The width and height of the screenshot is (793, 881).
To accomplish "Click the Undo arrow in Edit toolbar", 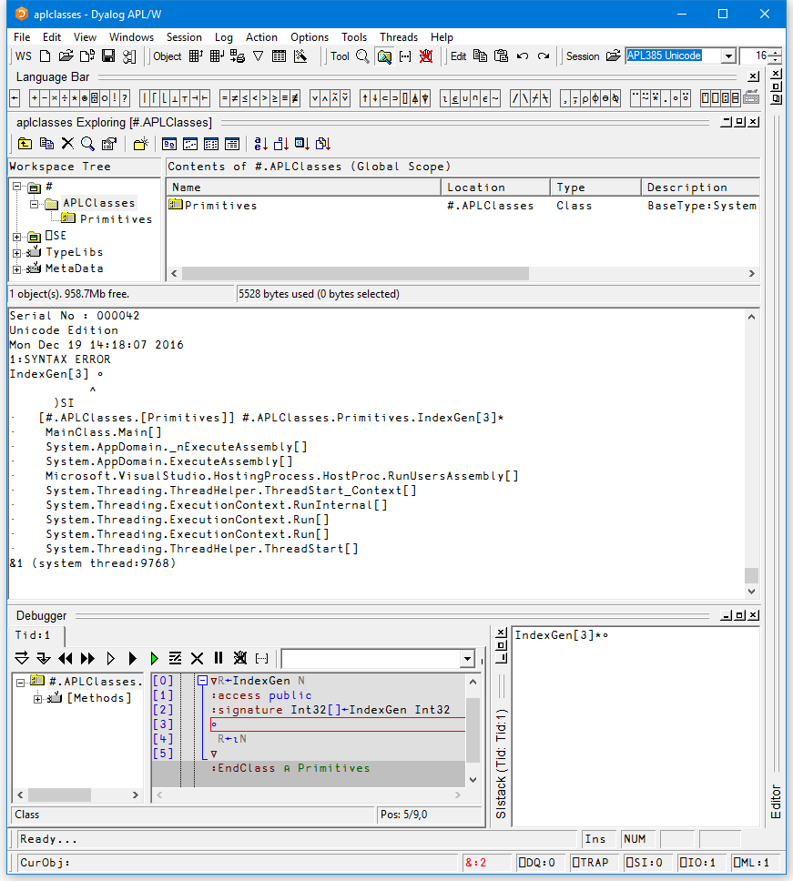I will [523, 56].
